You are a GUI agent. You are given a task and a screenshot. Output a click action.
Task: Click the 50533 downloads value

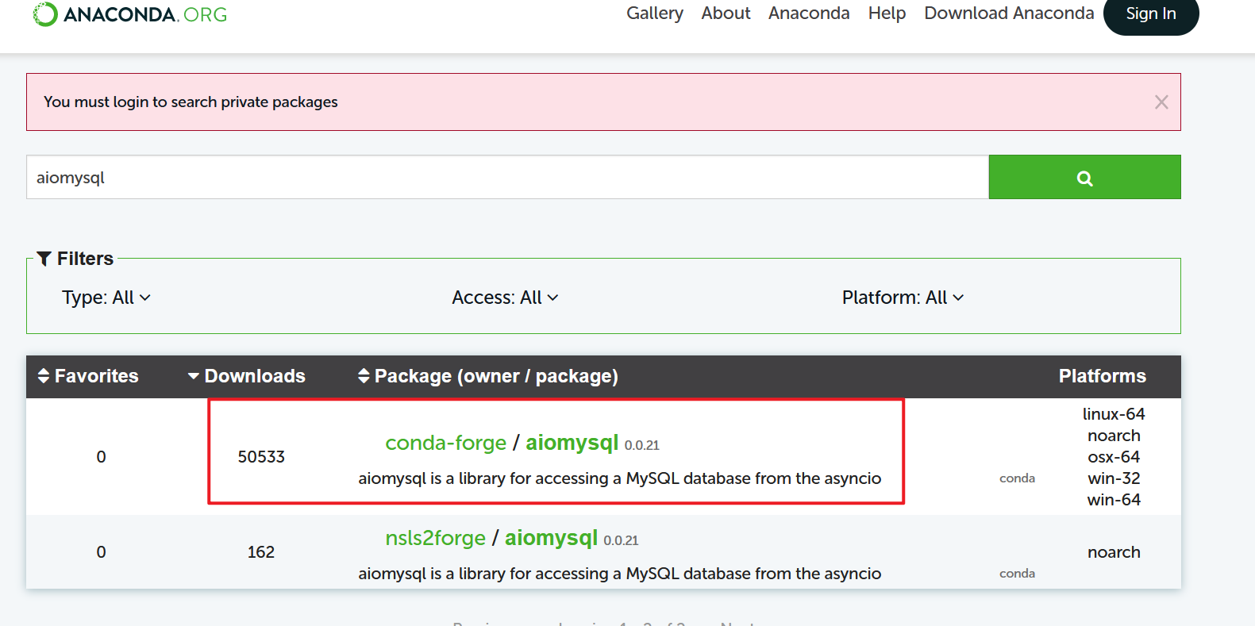point(261,457)
